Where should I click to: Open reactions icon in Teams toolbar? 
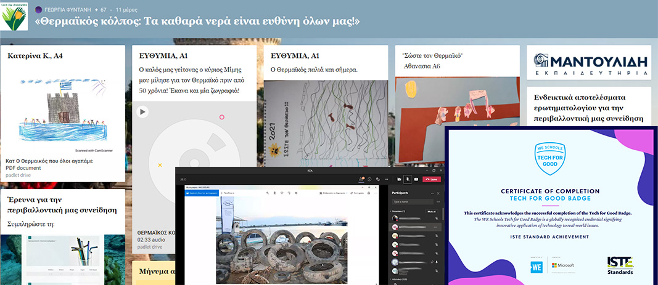click(x=377, y=179)
